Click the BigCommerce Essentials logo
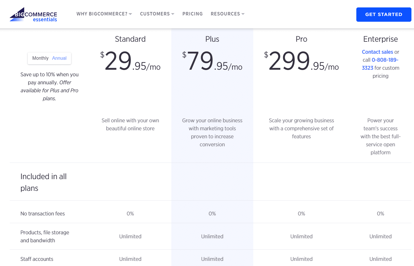This screenshot has height=266, width=414. coord(33,15)
